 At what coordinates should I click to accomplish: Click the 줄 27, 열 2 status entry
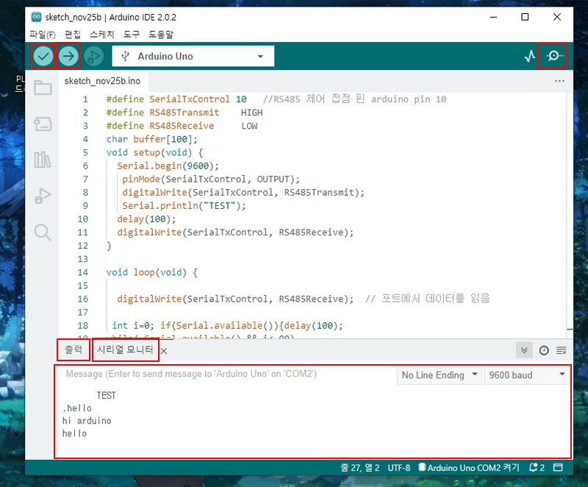[x=359, y=468]
